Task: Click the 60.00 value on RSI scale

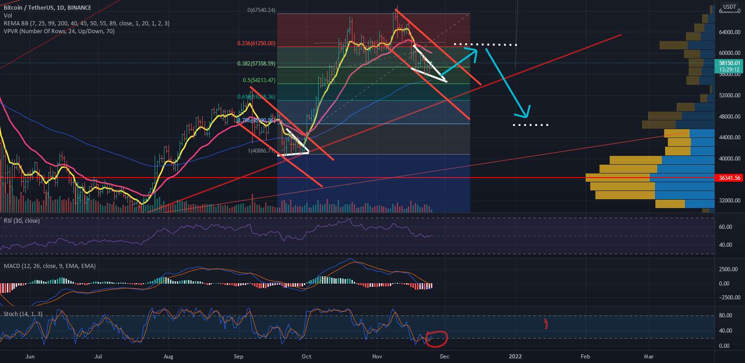Action: pyautogui.click(x=726, y=227)
